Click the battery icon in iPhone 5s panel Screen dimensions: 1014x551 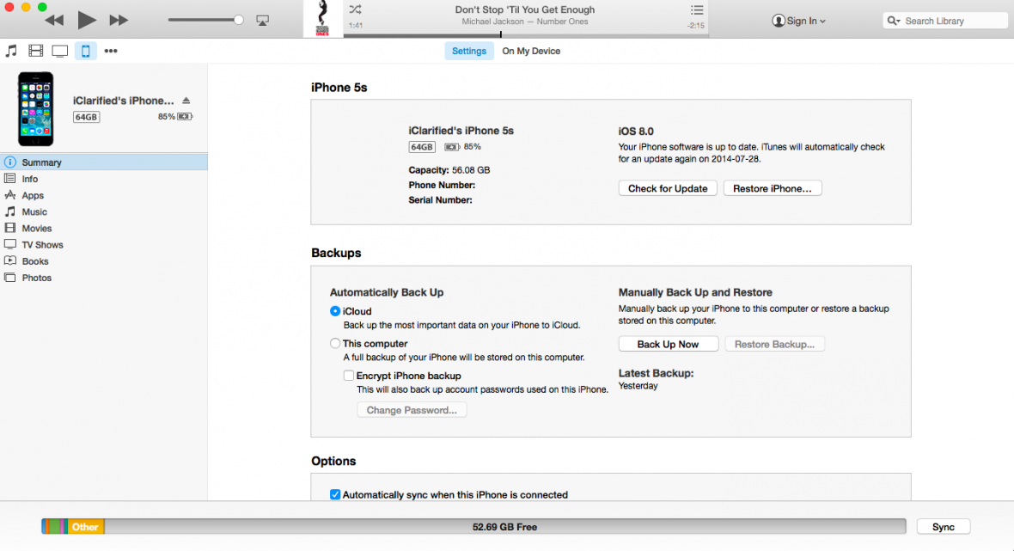(x=451, y=147)
